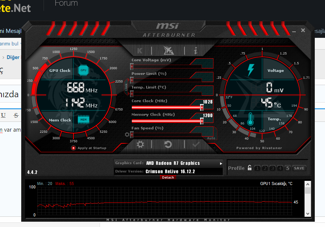Viewport: 325px width, 227px height.
Task: Click the 668 MHz GPU clock readout
Action: [82, 87]
